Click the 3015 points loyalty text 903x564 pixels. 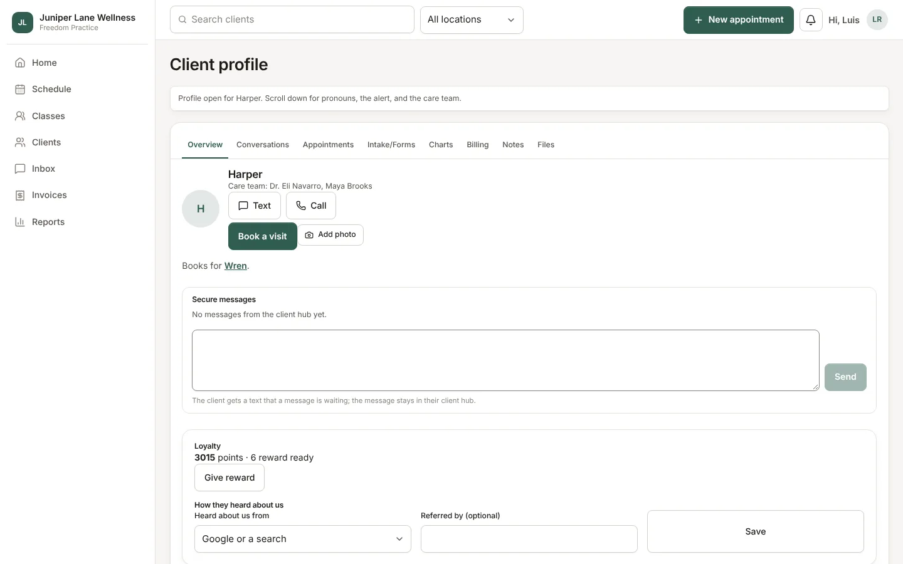pos(254,457)
